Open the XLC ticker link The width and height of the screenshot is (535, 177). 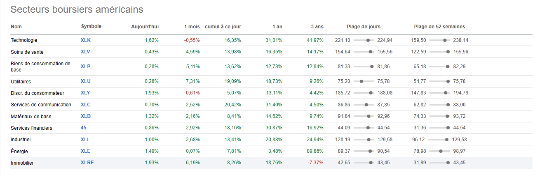pos(85,105)
